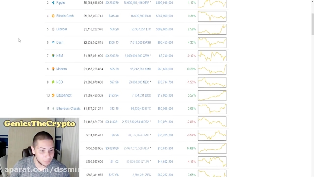Click Dash volume $66,455,600
Image resolution: width=314 pixels, height=177 pixels.
165,43
